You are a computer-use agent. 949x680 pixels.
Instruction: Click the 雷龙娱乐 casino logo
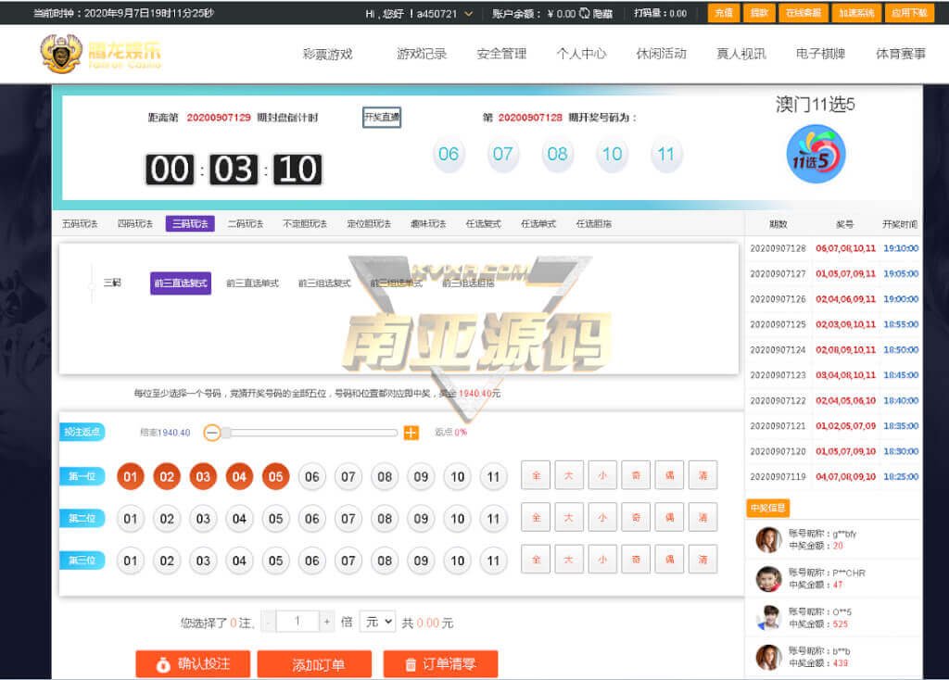coord(100,54)
